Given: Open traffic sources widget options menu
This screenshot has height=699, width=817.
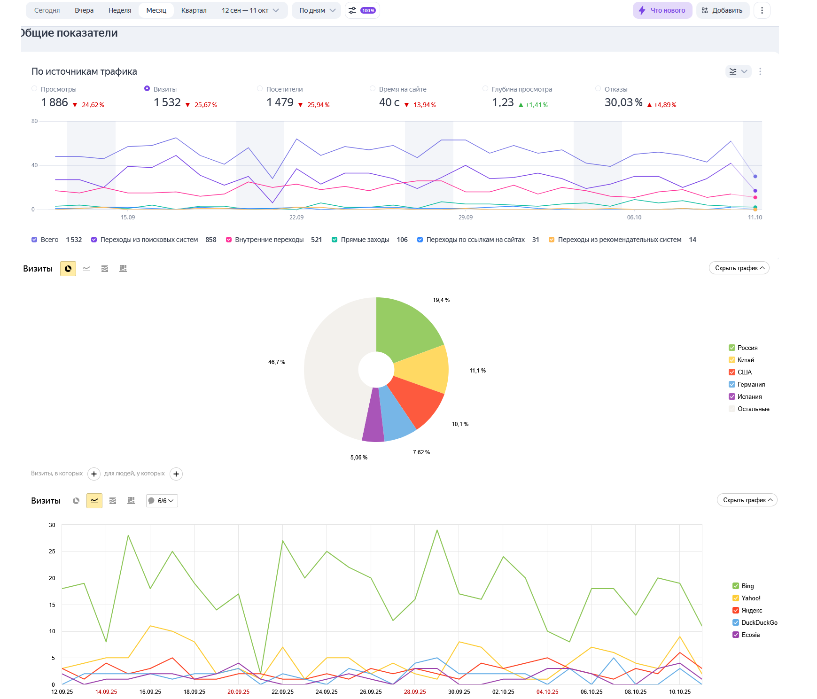Looking at the screenshot, I should 760,71.
